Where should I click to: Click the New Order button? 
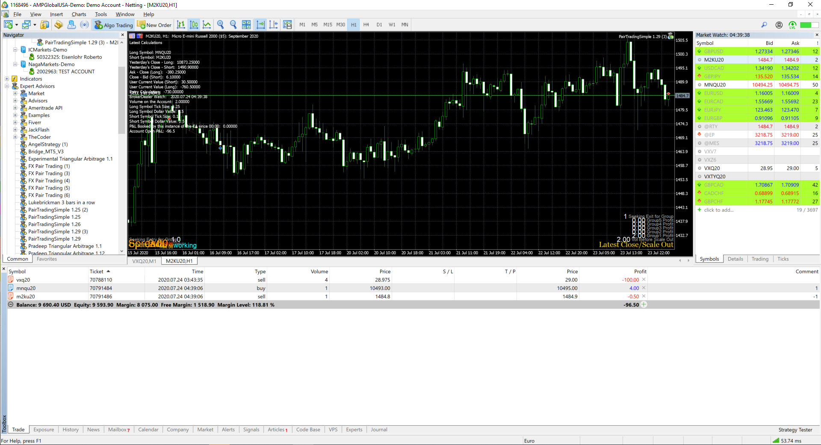154,25
